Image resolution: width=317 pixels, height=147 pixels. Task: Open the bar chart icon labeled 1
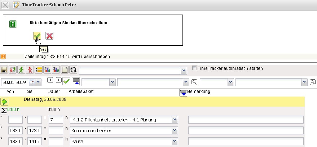47,70
